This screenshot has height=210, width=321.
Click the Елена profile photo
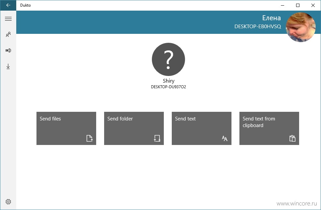click(x=300, y=27)
